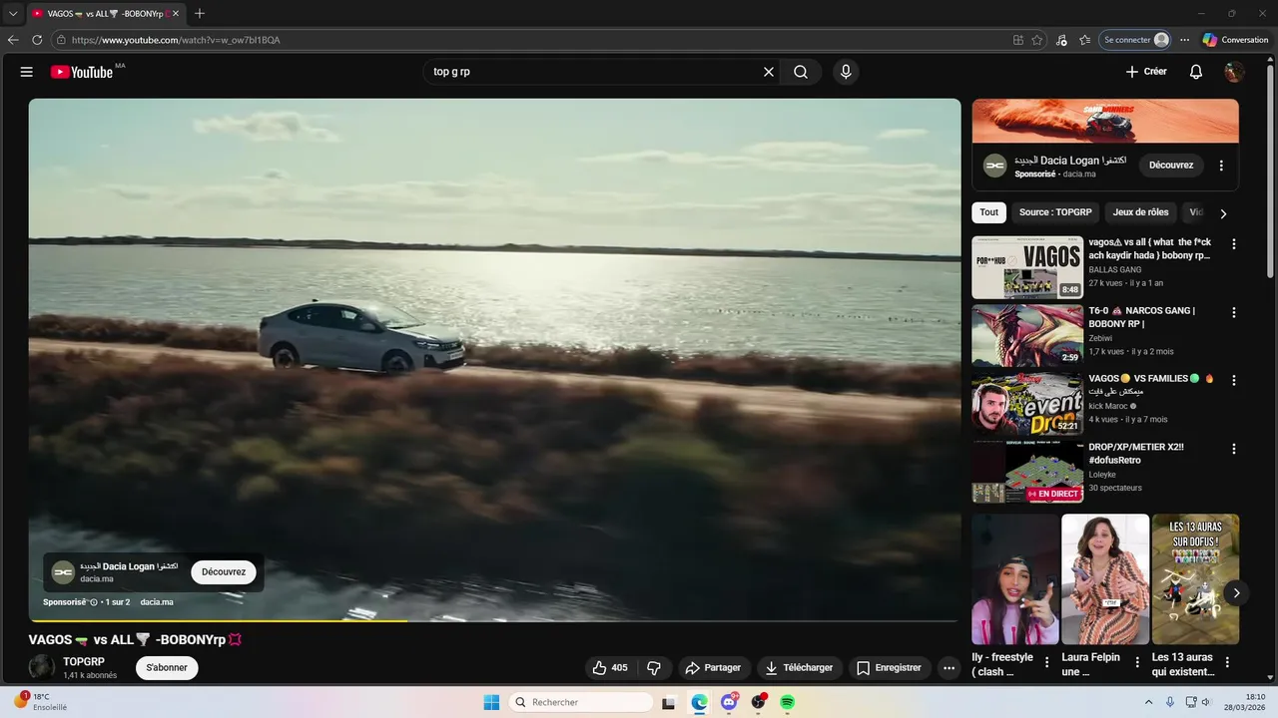Open options for Laura Felpin short
This screenshot has width=1278, height=718.
(1137, 662)
